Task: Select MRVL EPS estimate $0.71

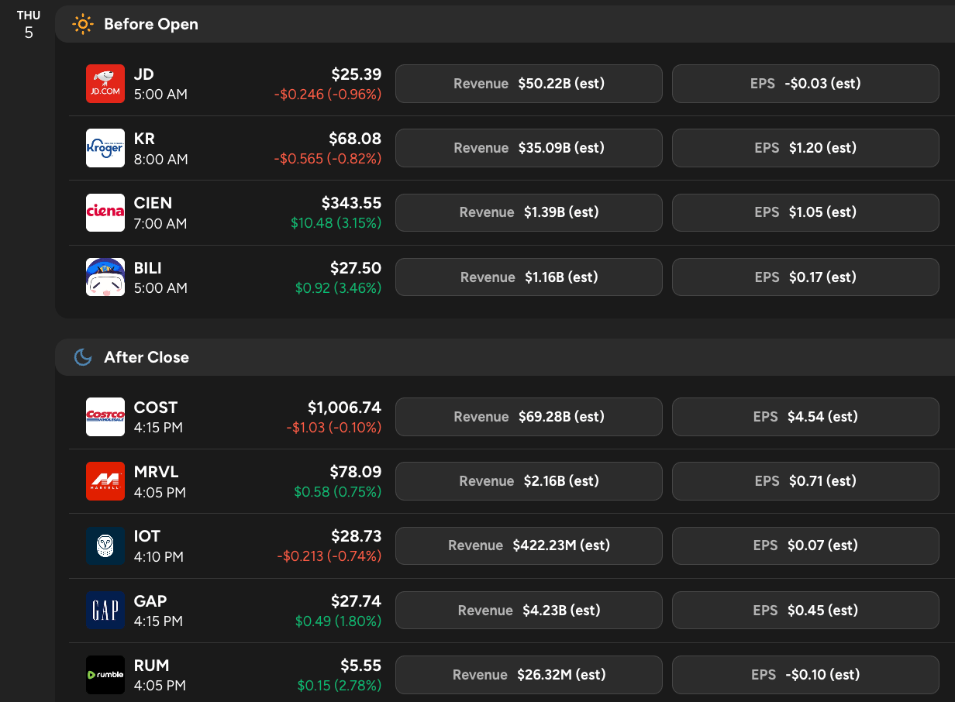Action: [x=805, y=481]
